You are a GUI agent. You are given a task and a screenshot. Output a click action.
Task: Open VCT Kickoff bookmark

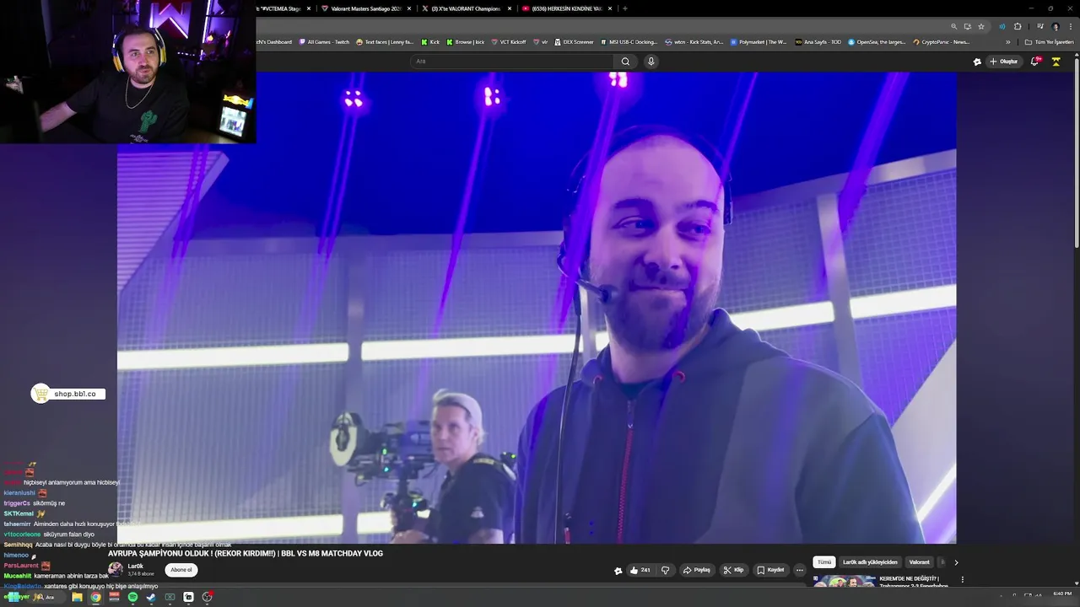pyautogui.click(x=508, y=42)
